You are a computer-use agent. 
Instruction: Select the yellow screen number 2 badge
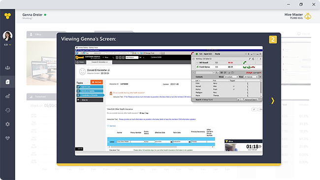coord(273,39)
